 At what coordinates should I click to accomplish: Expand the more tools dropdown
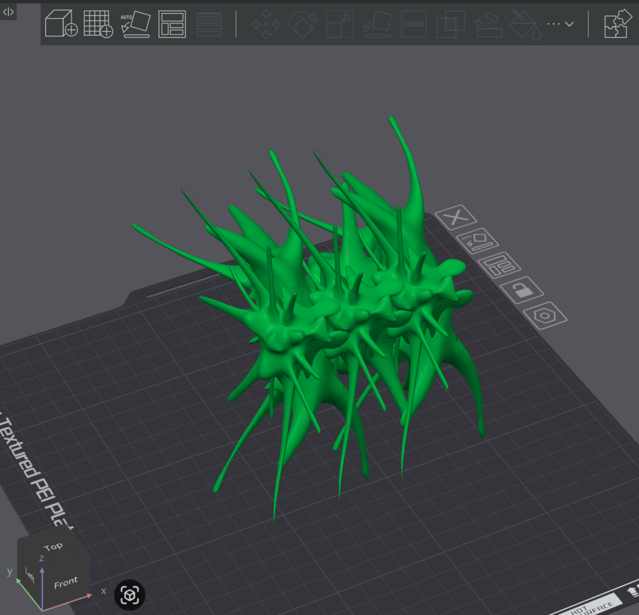(560, 24)
